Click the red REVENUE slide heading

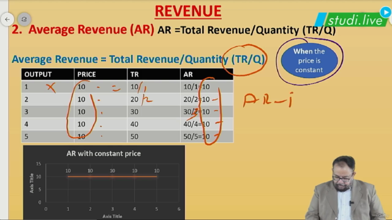[x=188, y=11]
